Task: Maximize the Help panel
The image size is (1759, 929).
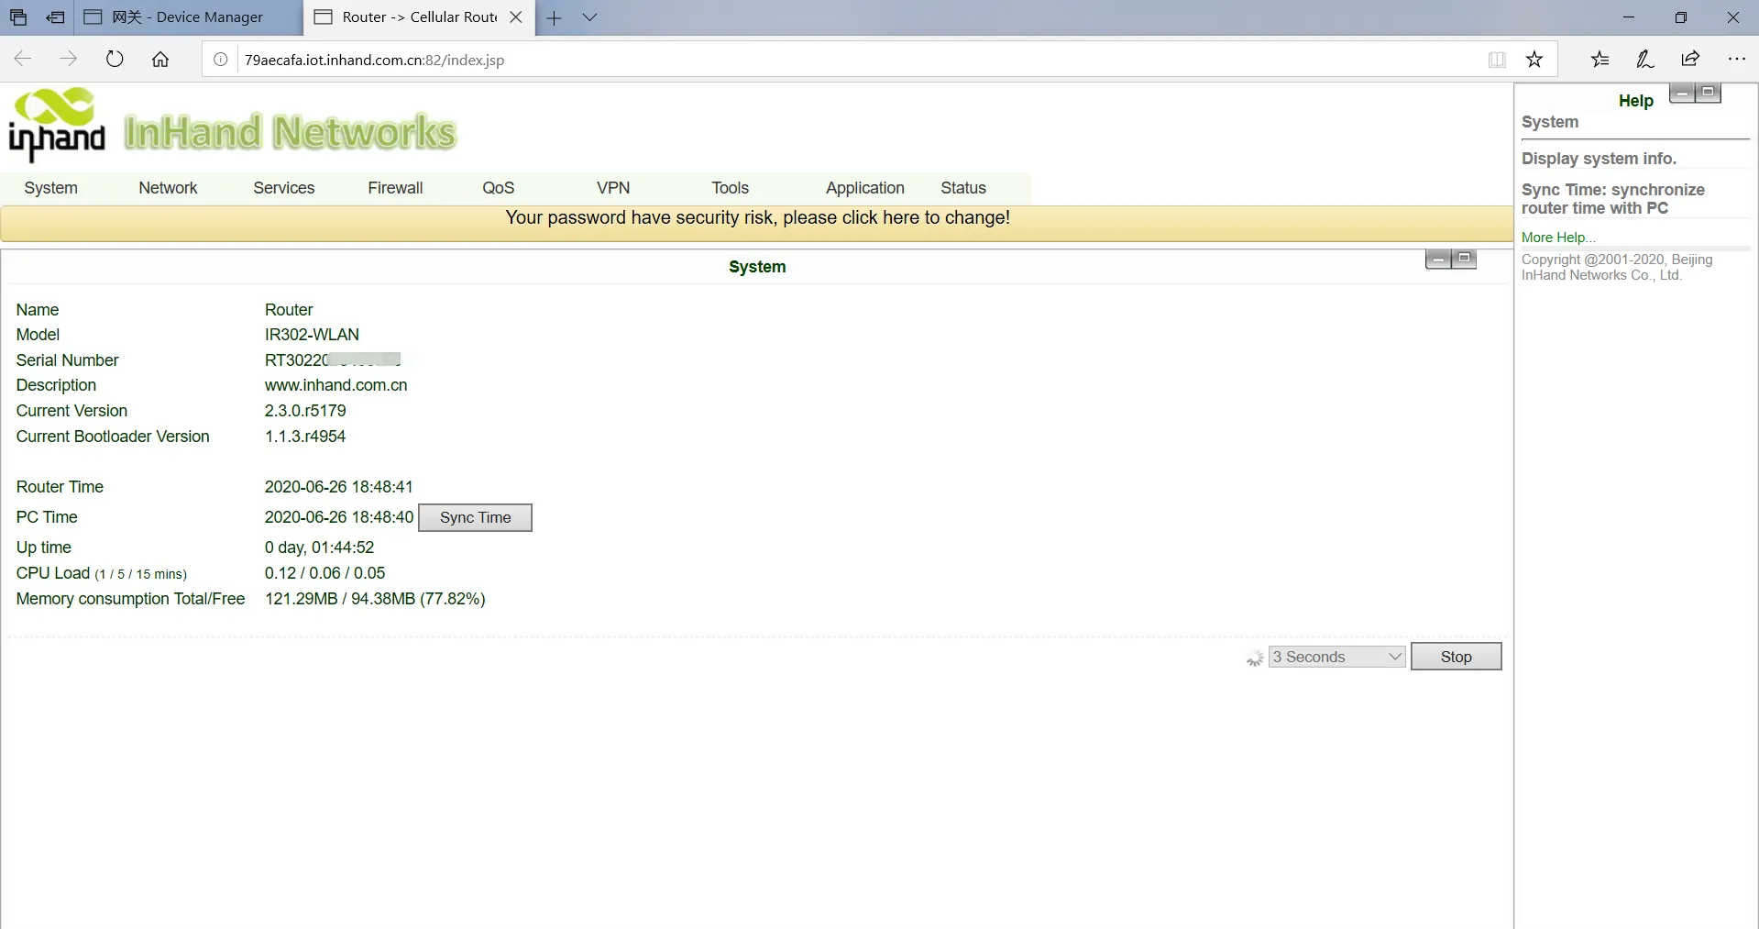Action: click(1708, 93)
